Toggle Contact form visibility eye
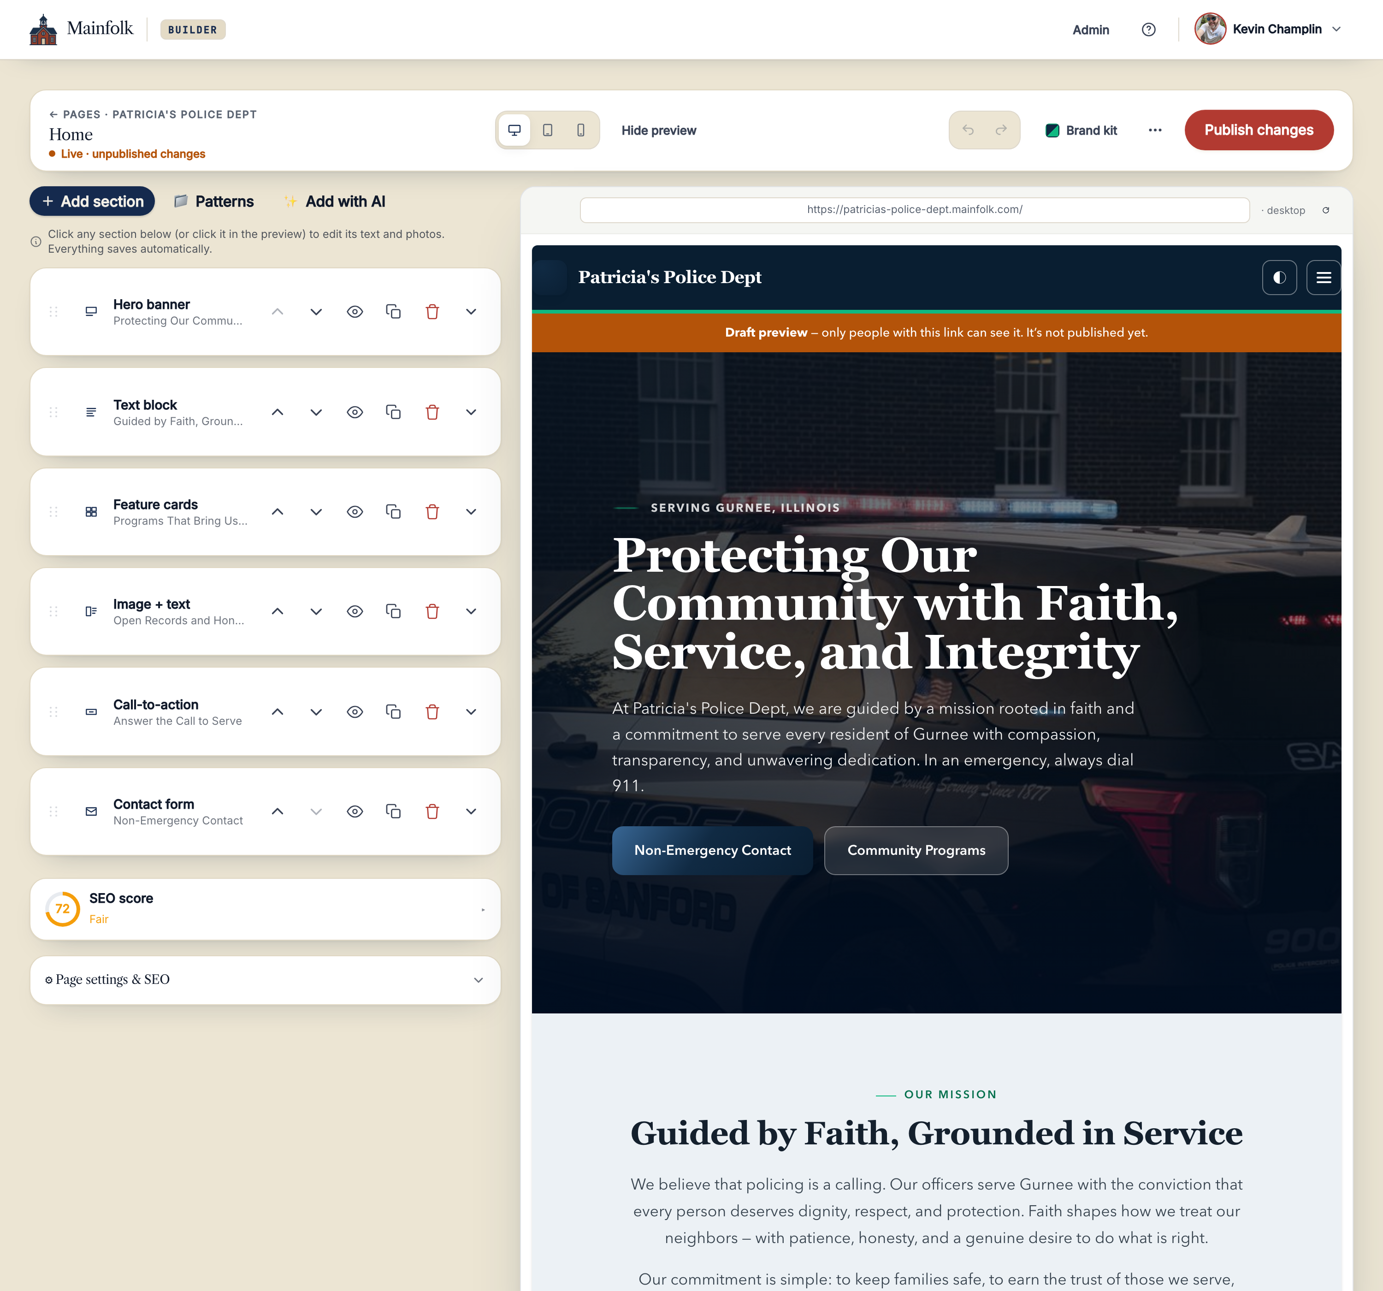Screen dimensions: 1383x1291 (x=355, y=811)
